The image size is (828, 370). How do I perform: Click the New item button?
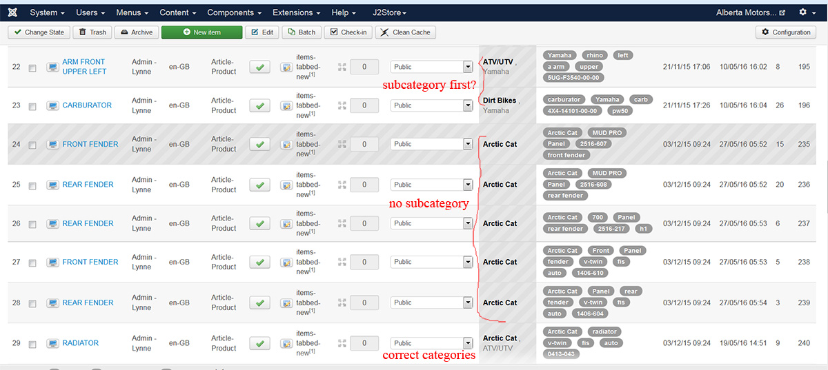coord(202,32)
